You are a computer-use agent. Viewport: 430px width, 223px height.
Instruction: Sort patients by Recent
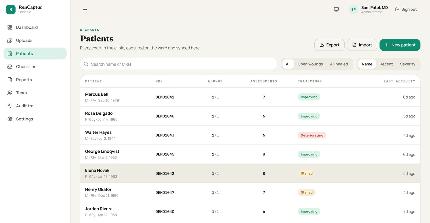point(386,64)
